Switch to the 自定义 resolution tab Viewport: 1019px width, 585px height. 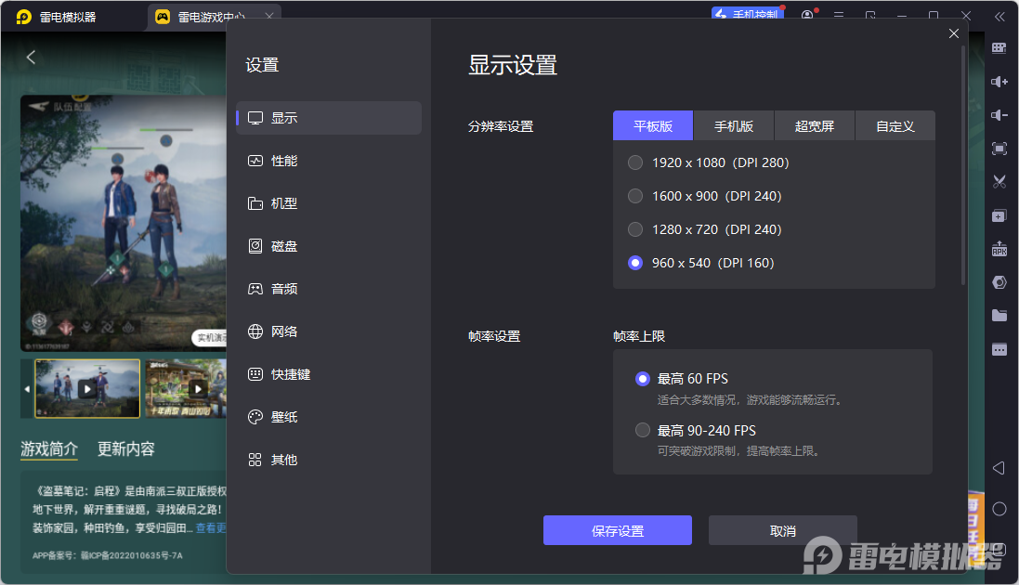(895, 124)
